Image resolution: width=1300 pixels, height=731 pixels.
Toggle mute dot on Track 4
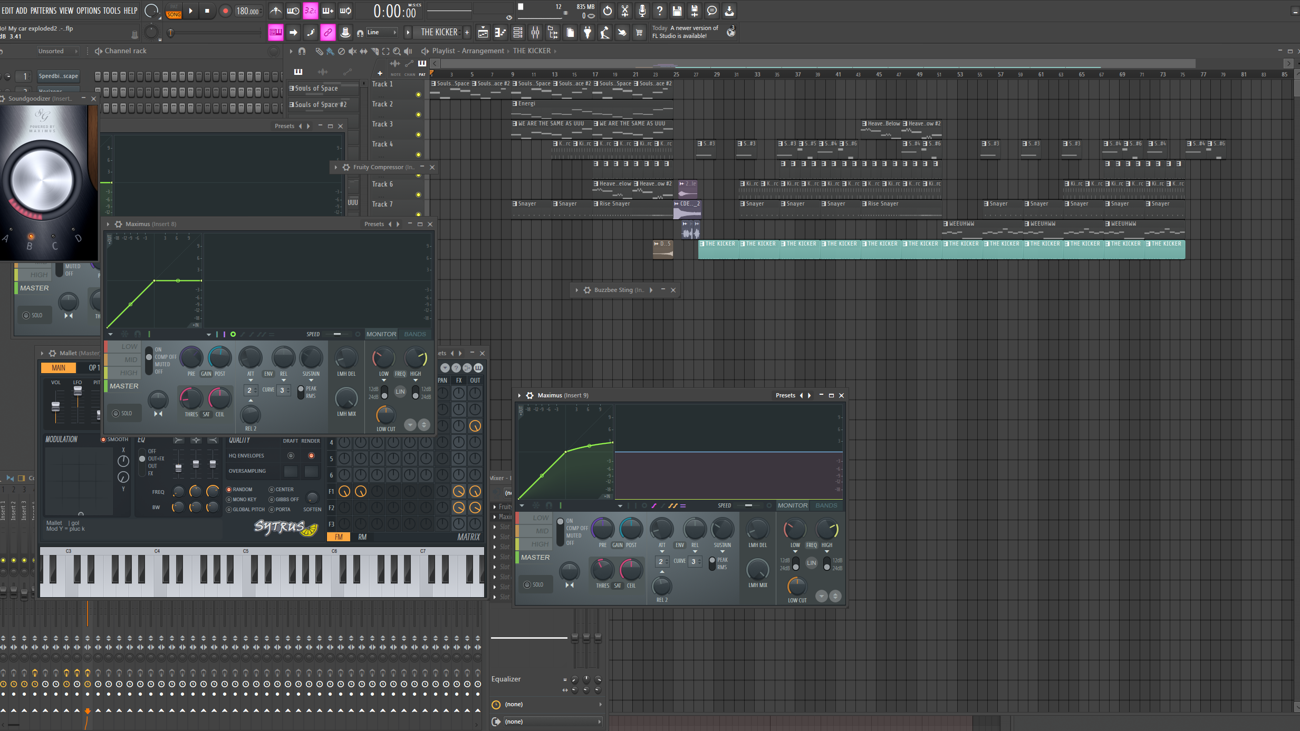point(418,155)
